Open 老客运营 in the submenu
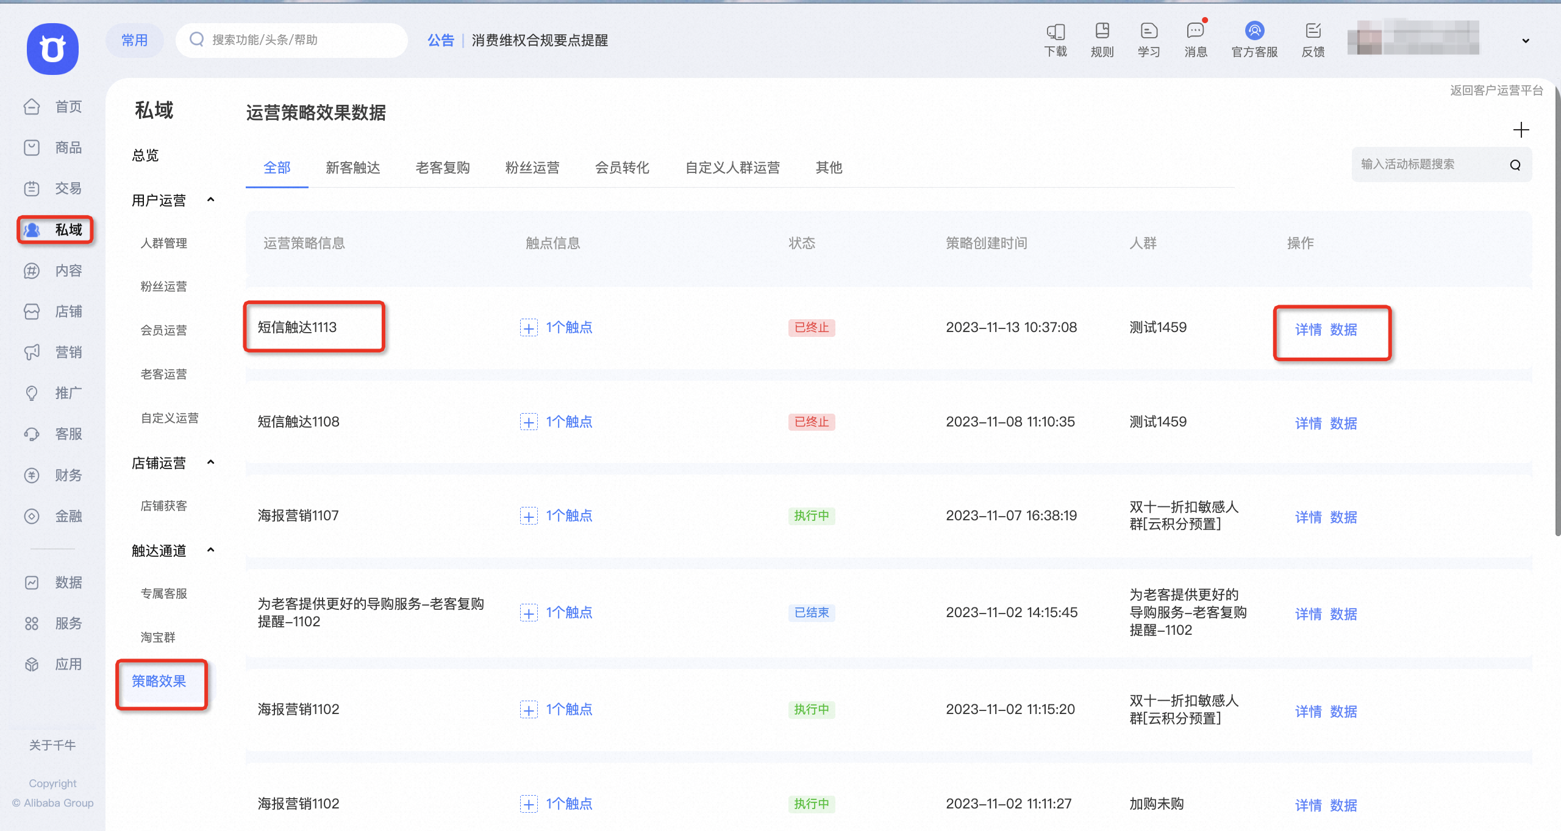This screenshot has width=1561, height=831. (163, 374)
